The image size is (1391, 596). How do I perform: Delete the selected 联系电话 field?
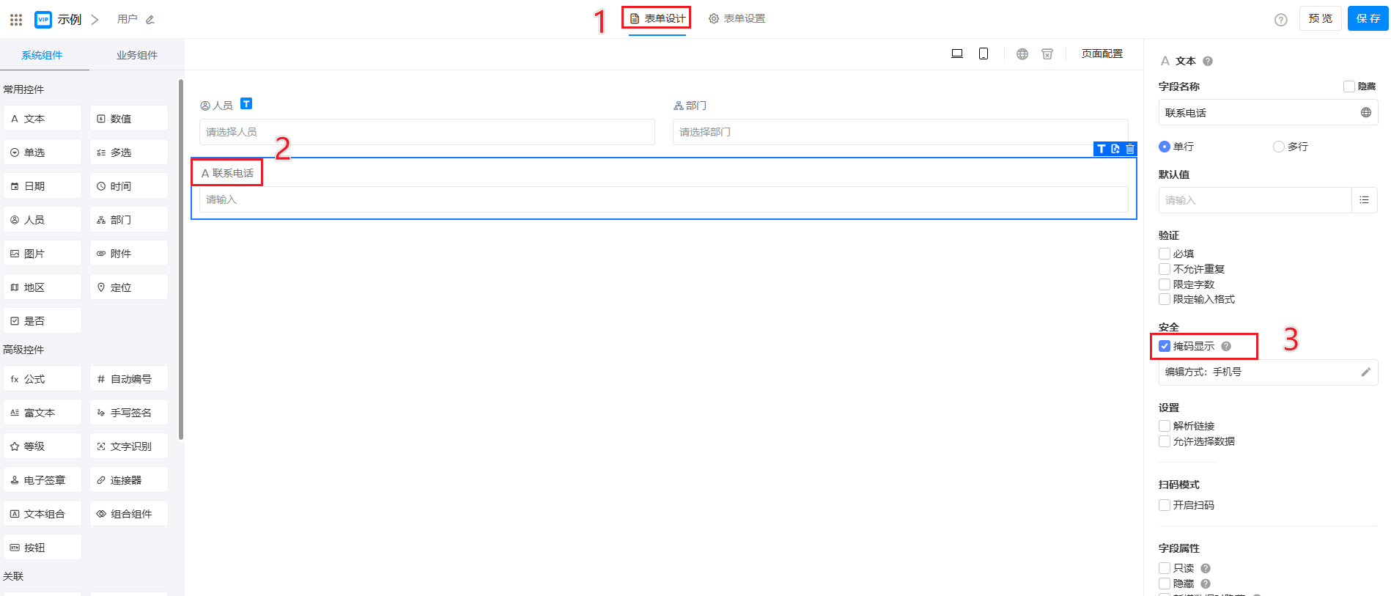pos(1130,149)
